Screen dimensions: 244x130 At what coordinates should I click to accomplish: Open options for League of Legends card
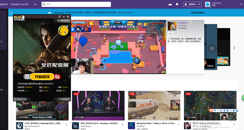click(234, 124)
